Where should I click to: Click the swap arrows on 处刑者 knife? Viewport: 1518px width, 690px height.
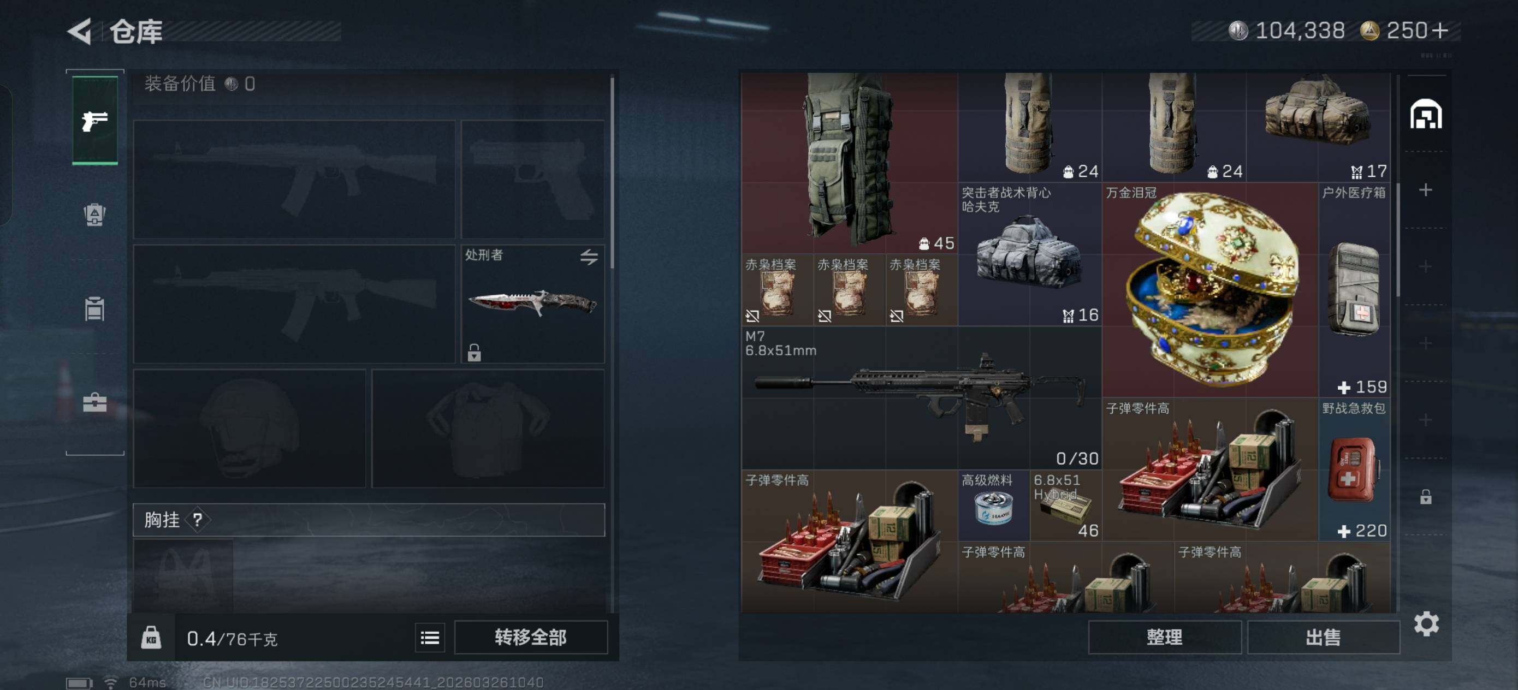pyautogui.click(x=589, y=257)
